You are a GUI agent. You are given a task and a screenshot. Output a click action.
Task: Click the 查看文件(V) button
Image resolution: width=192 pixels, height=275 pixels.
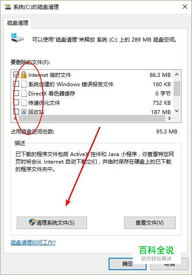(150, 223)
